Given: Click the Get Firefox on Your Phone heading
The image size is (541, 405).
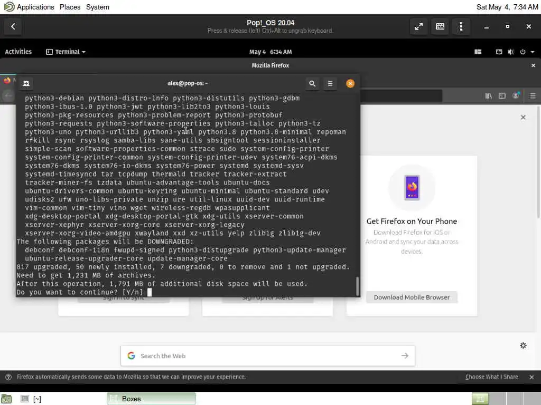Looking at the screenshot, I should click(x=412, y=221).
